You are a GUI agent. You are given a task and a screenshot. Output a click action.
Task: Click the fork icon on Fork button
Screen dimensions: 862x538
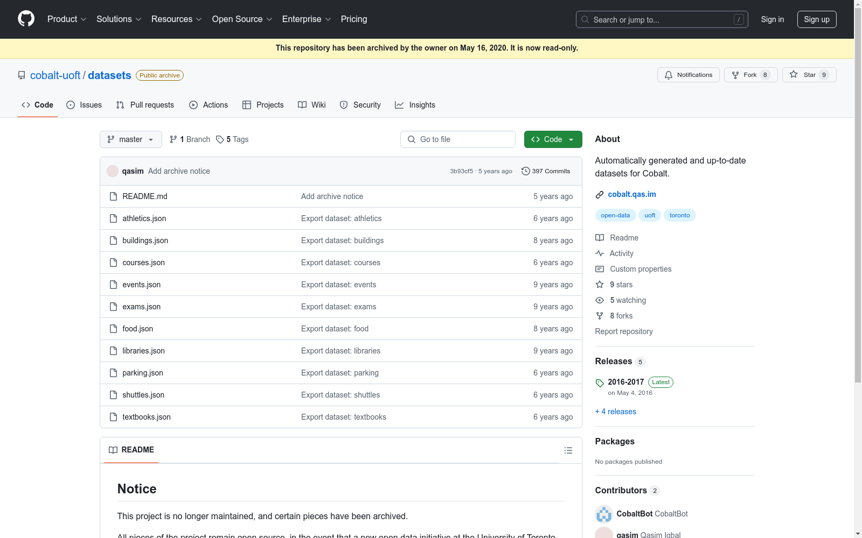tap(735, 75)
